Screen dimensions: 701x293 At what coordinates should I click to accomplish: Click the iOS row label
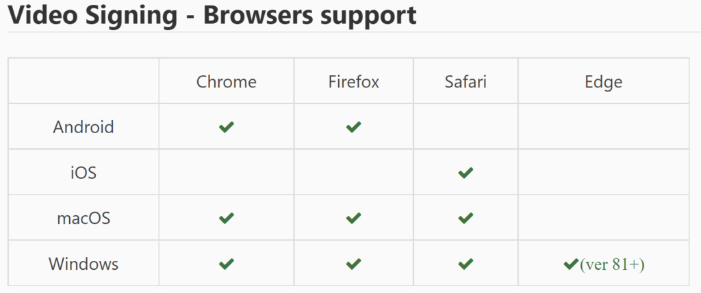click(x=84, y=173)
